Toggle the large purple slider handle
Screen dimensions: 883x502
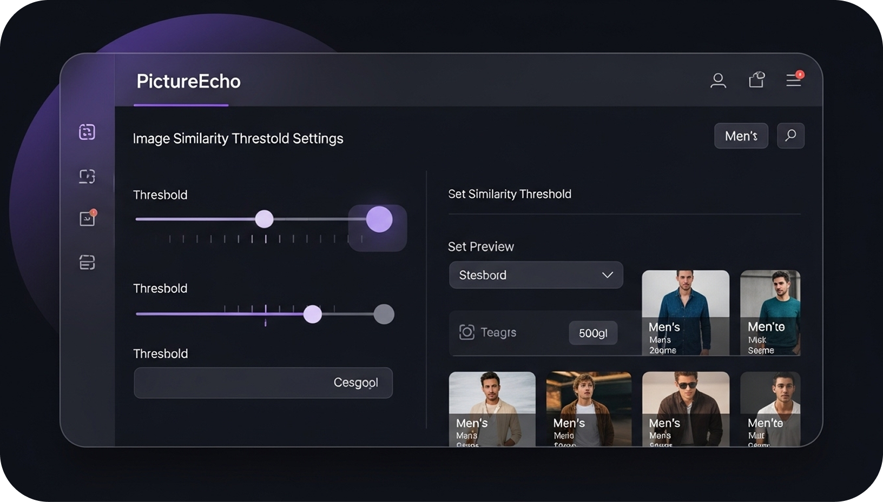point(379,219)
